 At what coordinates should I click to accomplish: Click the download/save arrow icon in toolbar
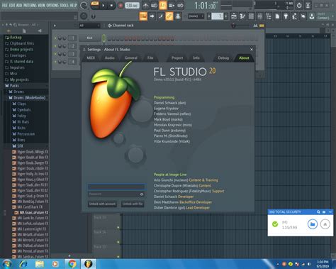click(x=312, y=16)
